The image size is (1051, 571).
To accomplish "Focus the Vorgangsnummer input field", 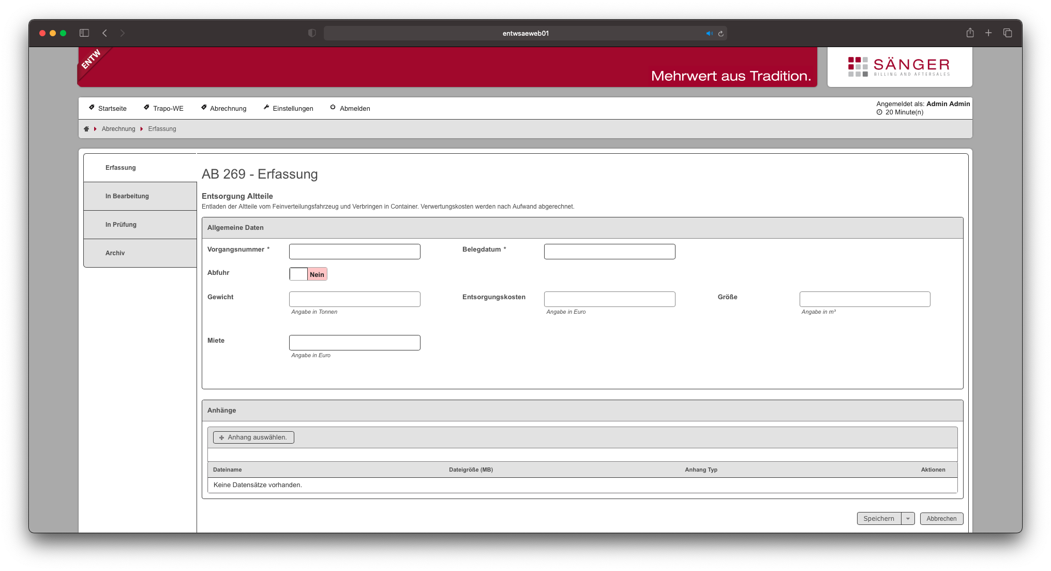I will [x=355, y=252].
